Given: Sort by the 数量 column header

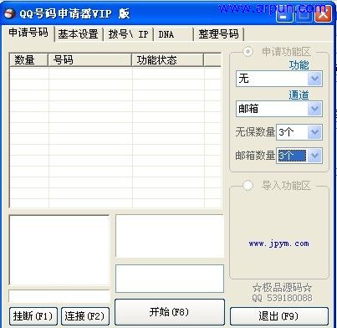Looking at the screenshot, I should click(x=28, y=60).
